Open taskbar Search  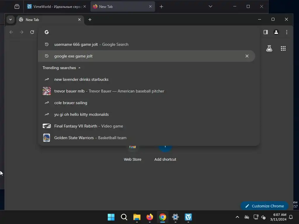[124, 217]
